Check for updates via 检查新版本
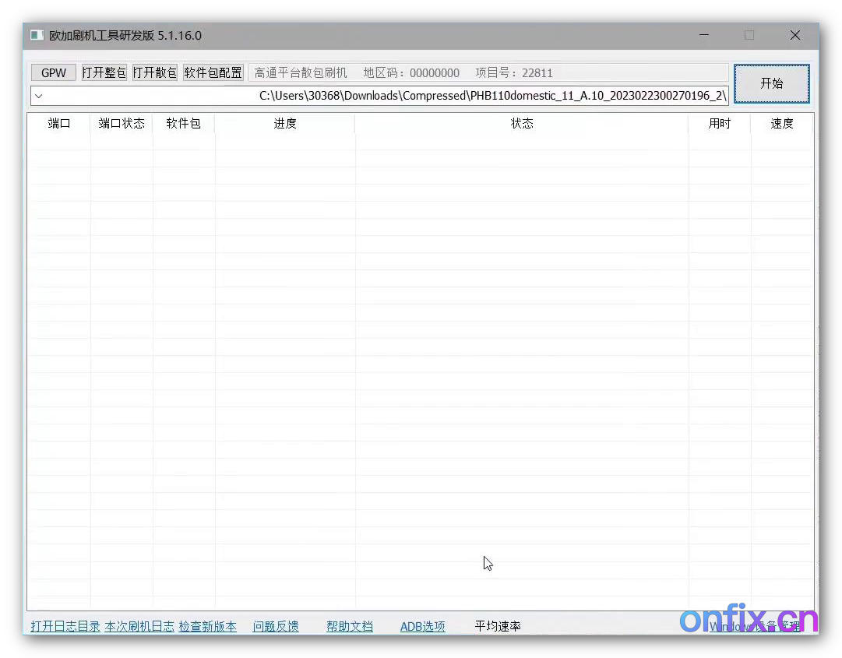 (207, 626)
